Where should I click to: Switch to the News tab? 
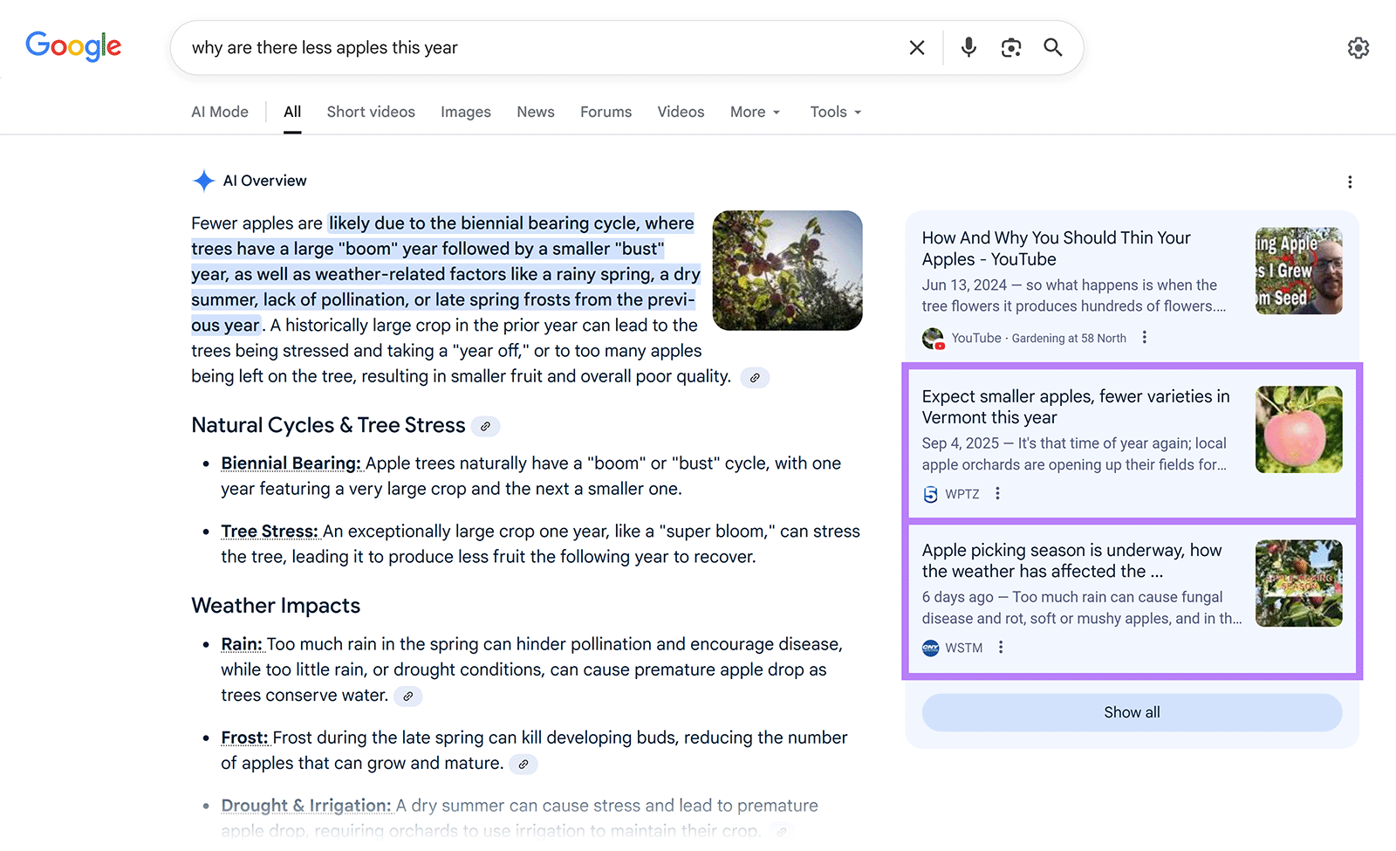535,112
